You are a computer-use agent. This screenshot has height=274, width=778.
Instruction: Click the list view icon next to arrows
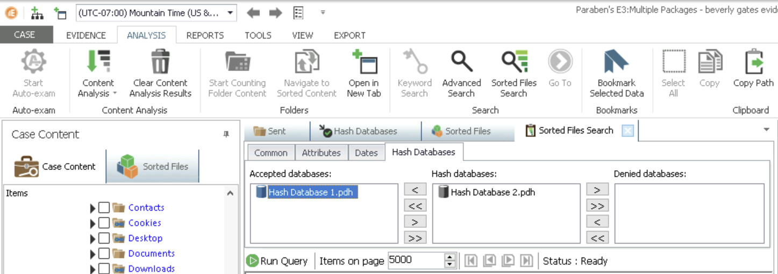298,13
